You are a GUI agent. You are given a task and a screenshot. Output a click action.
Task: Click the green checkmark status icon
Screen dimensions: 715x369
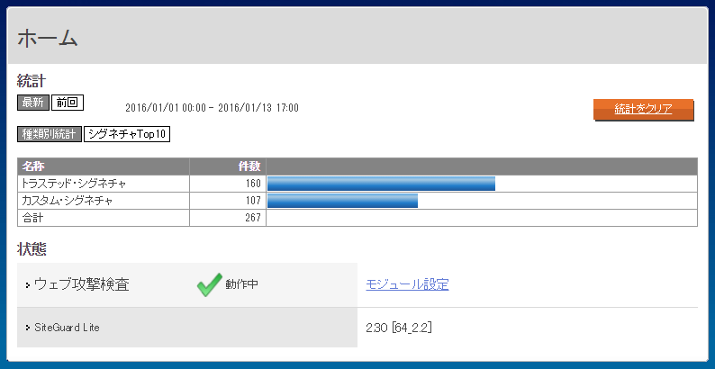[209, 284]
